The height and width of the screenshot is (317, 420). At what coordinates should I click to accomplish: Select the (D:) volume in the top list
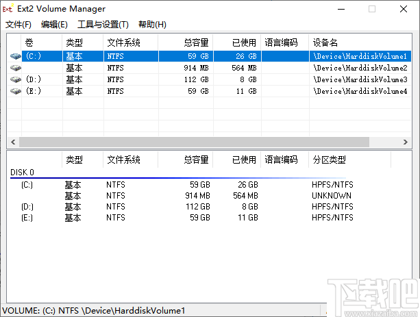tap(34, 79)
